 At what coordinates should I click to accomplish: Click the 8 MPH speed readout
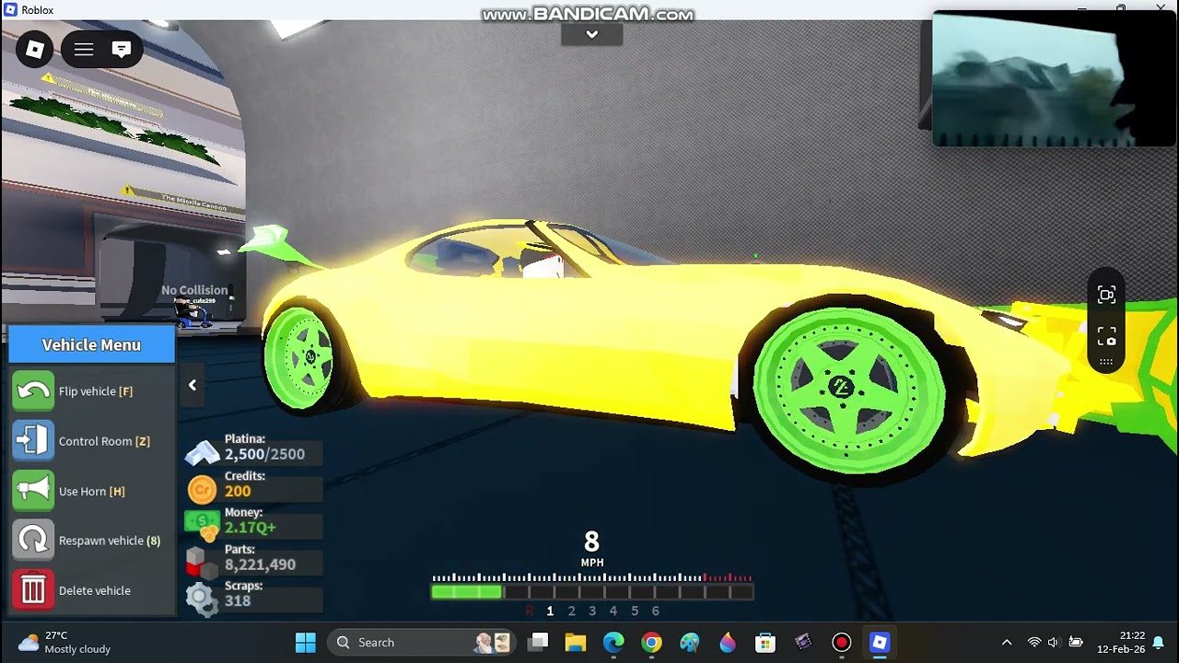tap(591, 547)
